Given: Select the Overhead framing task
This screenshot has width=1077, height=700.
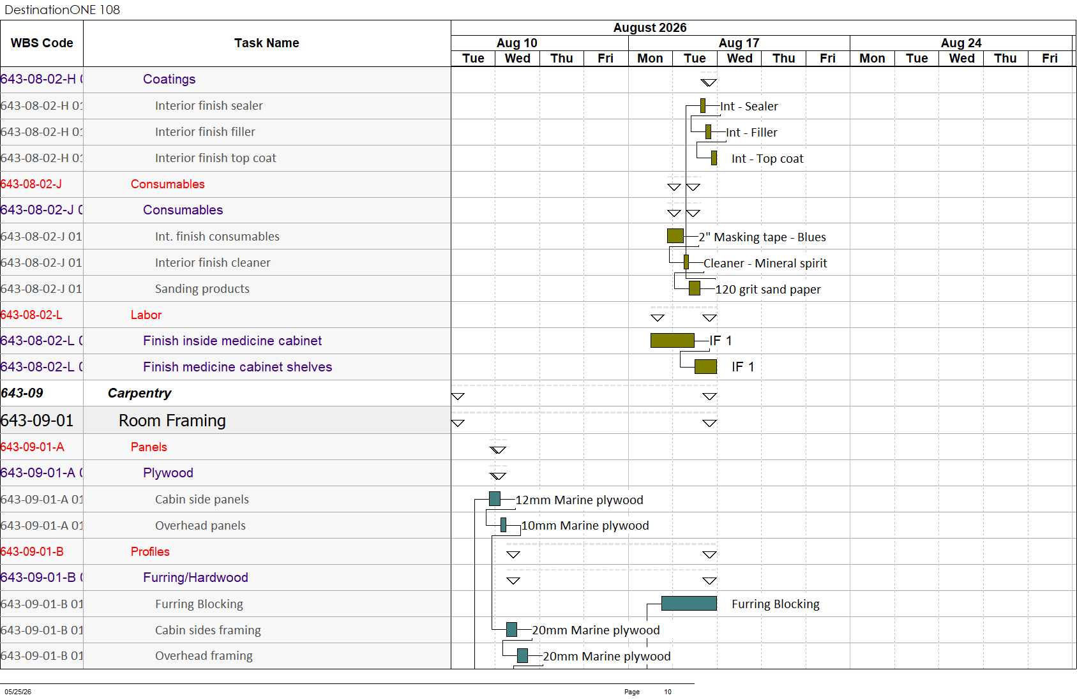Looking at the screenshot, I should [204, 656].
